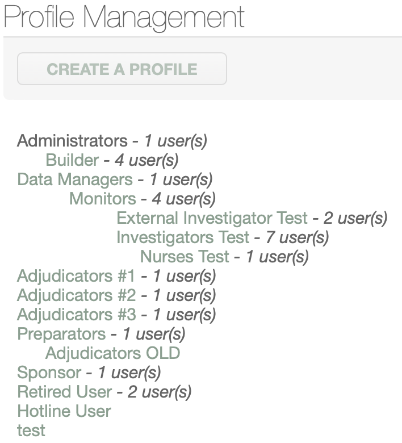The width and height of the screenshot is (402, 443).
Task: Select the Preparators profile
Action: click(61, 334)
